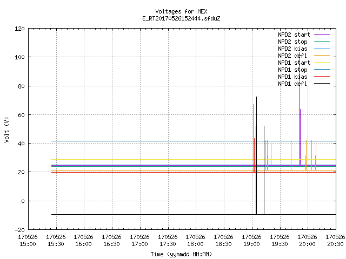346x259 pixels.
Task: Click black line sample beside NPD1 defl
Action: [322, 84]
